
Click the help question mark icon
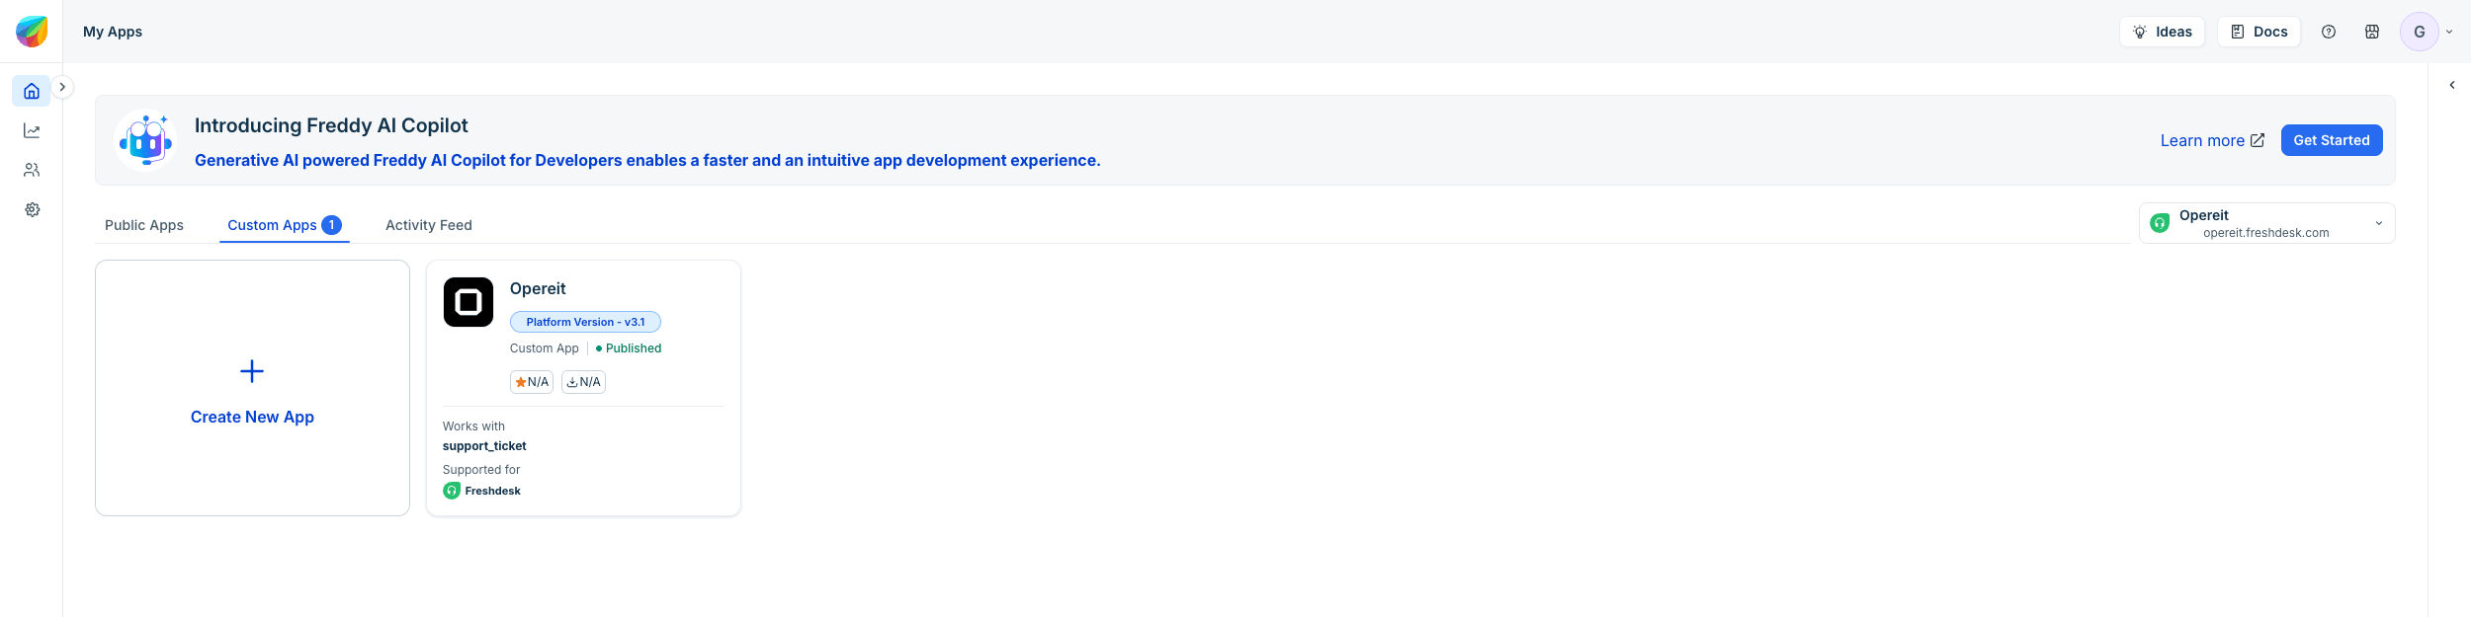point(2328,32)
